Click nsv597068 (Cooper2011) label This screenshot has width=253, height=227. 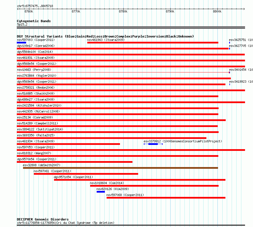point(125,195)
